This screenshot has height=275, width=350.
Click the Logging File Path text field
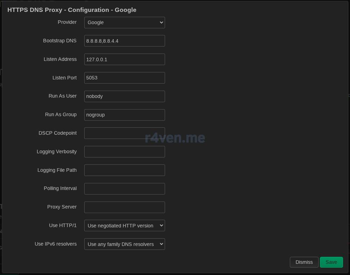pyautogui.click(x=124, y=170)
